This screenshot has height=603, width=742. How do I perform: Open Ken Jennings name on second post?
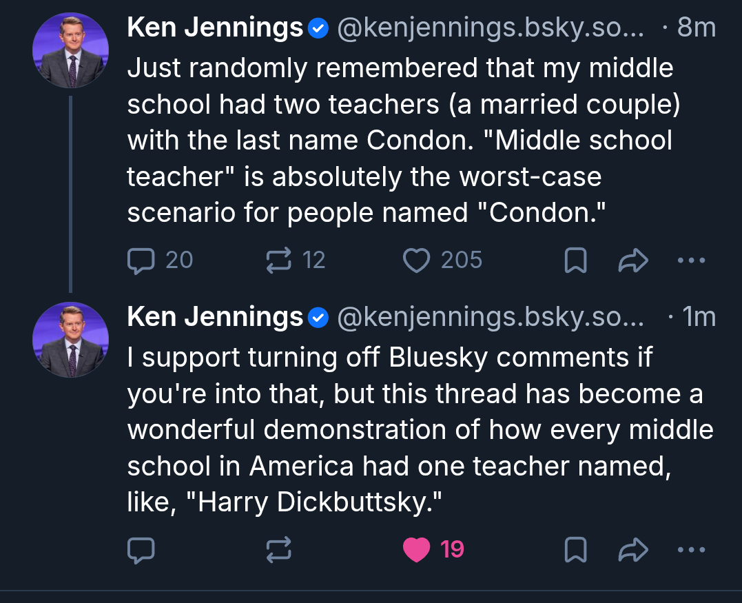tap(215, 317)
